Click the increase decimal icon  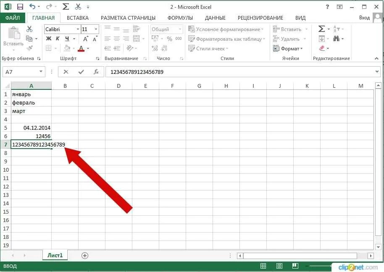(155, 48)
